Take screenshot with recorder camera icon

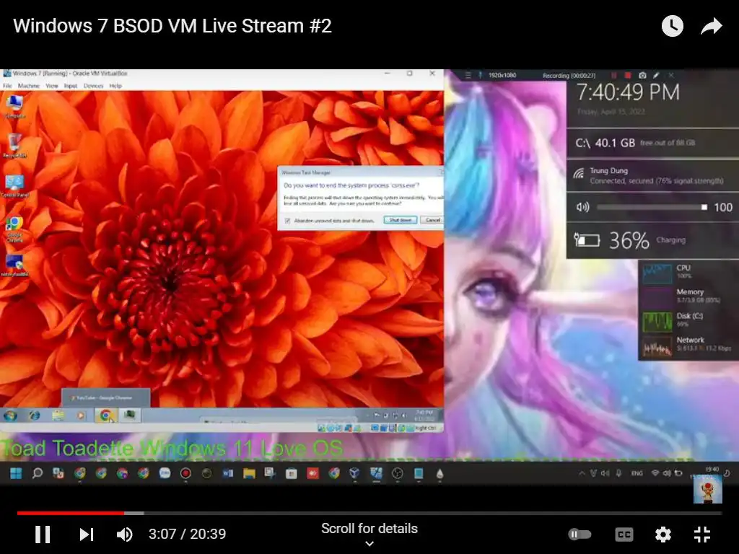click(642, 75)
